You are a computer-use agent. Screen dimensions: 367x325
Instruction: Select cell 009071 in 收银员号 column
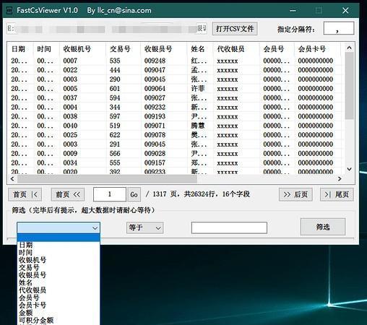click(x=155, y=126)
